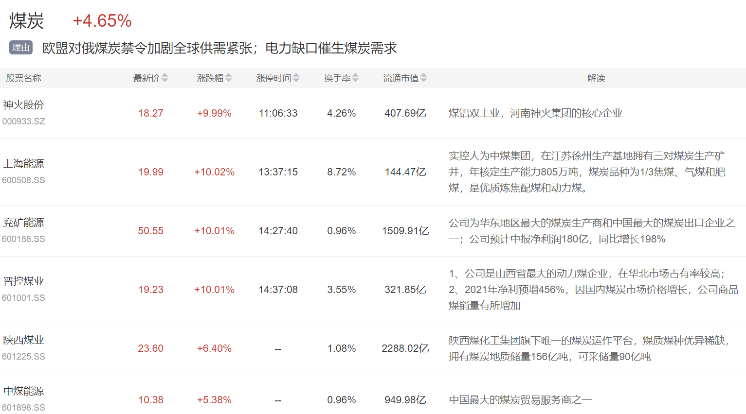Click 神火股份 description 煤铝双主业
Screen dimensions: 746x414
pos(535,113)
